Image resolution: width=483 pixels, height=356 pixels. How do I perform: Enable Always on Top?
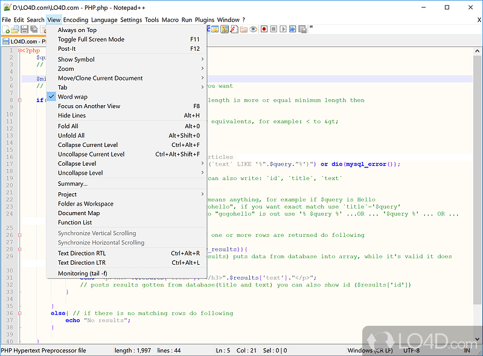126,30
